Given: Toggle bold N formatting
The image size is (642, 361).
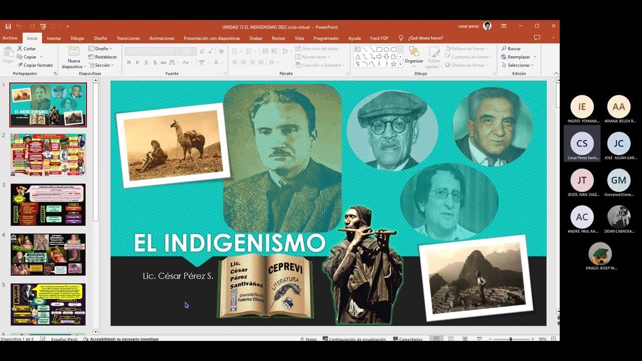Looking at the screenshot, I should tap(129, 63).
